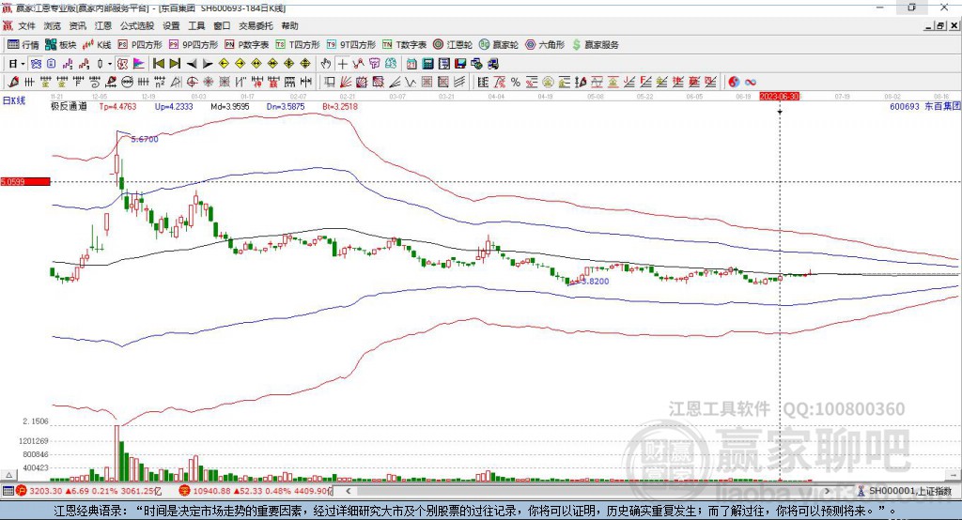The width and height of the screenshot is (962, 520).
Task: Open the P数字表 tool
Action: point(247,45)
